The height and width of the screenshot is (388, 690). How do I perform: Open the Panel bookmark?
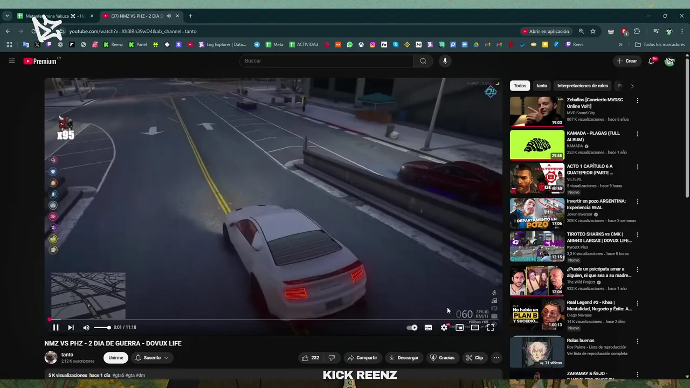[x=137, y=45]
